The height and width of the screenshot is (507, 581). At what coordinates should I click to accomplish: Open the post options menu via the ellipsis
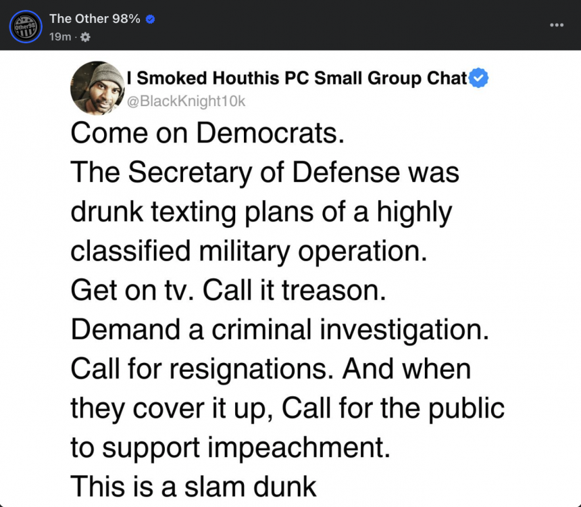pyautogui.click(x=557, y=24)
